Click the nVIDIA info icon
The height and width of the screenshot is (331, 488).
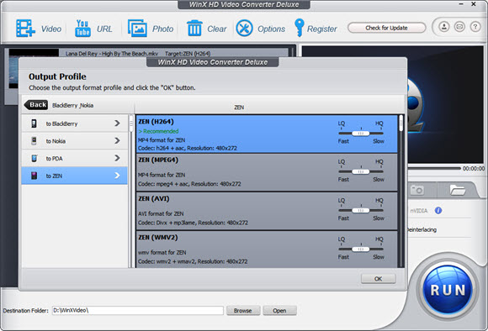[x=438, y=210]
